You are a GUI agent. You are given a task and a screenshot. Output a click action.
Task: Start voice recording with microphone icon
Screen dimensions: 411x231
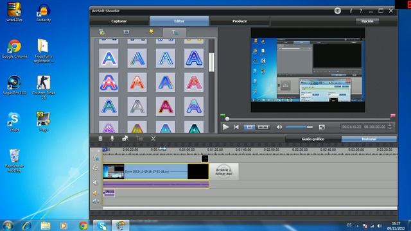[x=112, y=139]
